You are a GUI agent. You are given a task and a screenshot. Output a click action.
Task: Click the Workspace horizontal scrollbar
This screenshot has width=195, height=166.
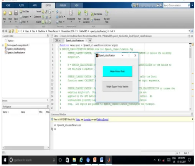pyautogui.click(x=24, y=148)
